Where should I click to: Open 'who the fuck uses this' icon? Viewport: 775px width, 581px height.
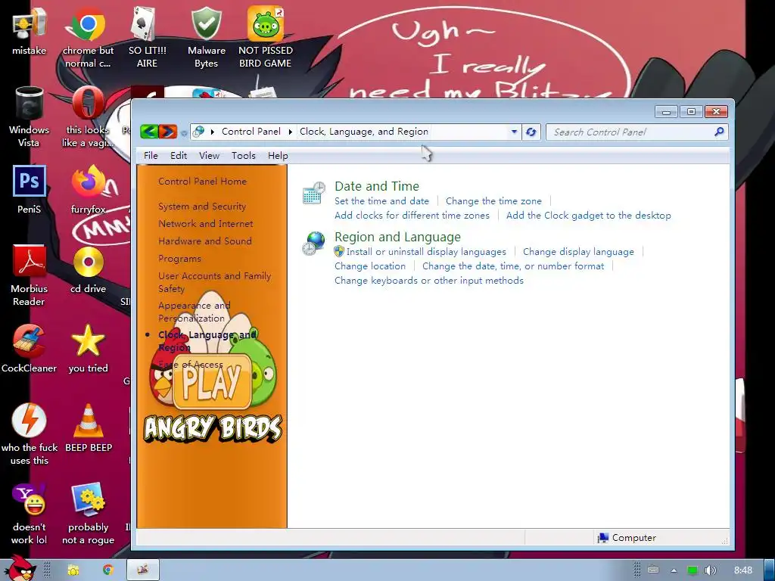pos(30,434)
